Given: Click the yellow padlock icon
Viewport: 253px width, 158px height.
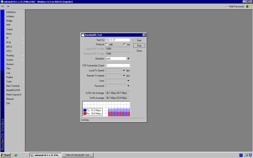Looking at the screenshot, I should [x=250, y=6].
